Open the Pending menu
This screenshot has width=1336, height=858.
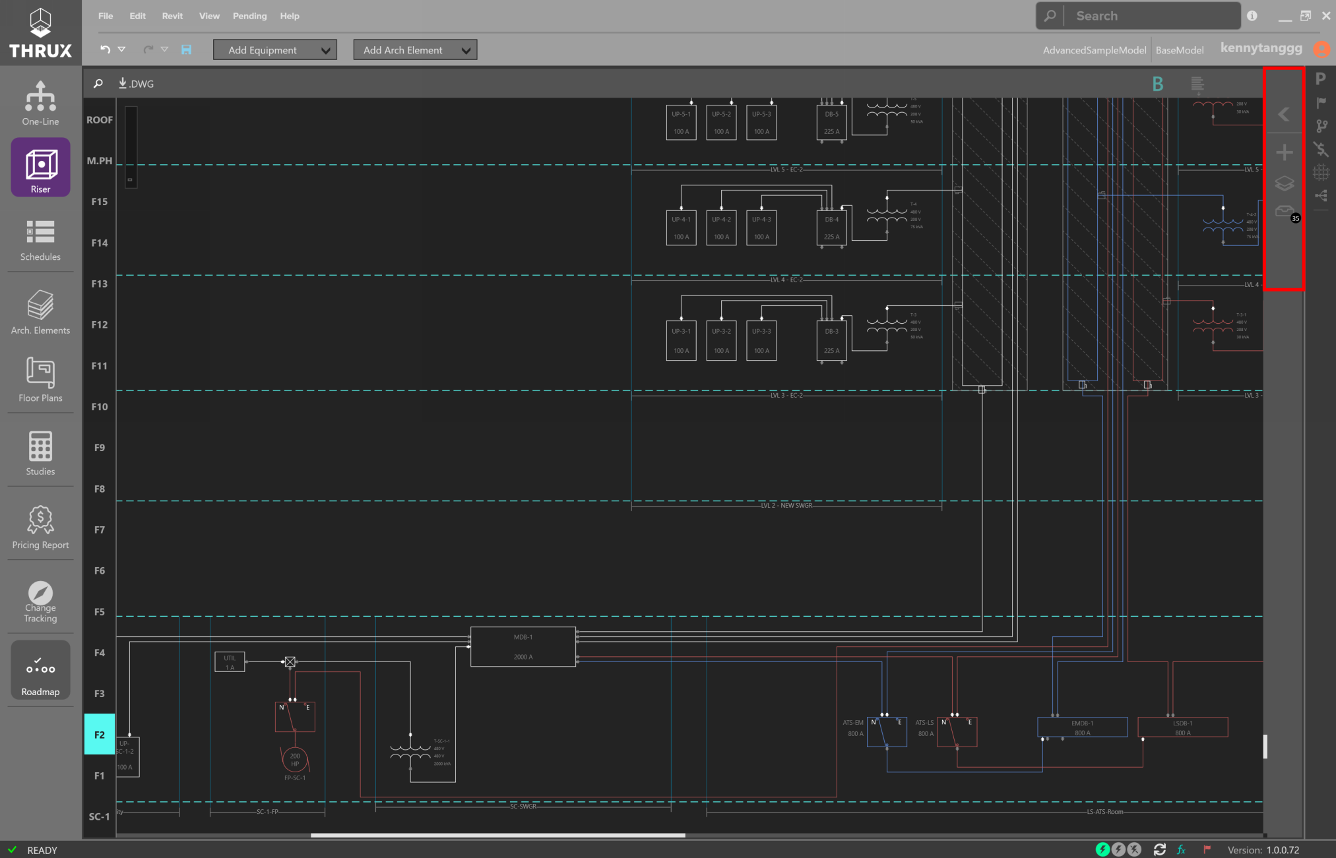click(x=249, y=16)
